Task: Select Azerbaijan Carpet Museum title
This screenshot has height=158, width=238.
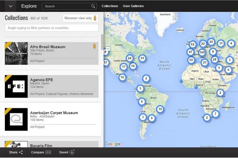Action: [x=54, y=113]
